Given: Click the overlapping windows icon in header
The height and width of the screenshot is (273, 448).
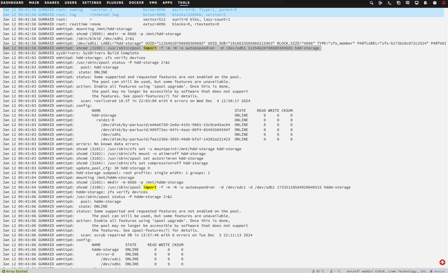Looking at the screenshot, I should [x=398, y=3].
